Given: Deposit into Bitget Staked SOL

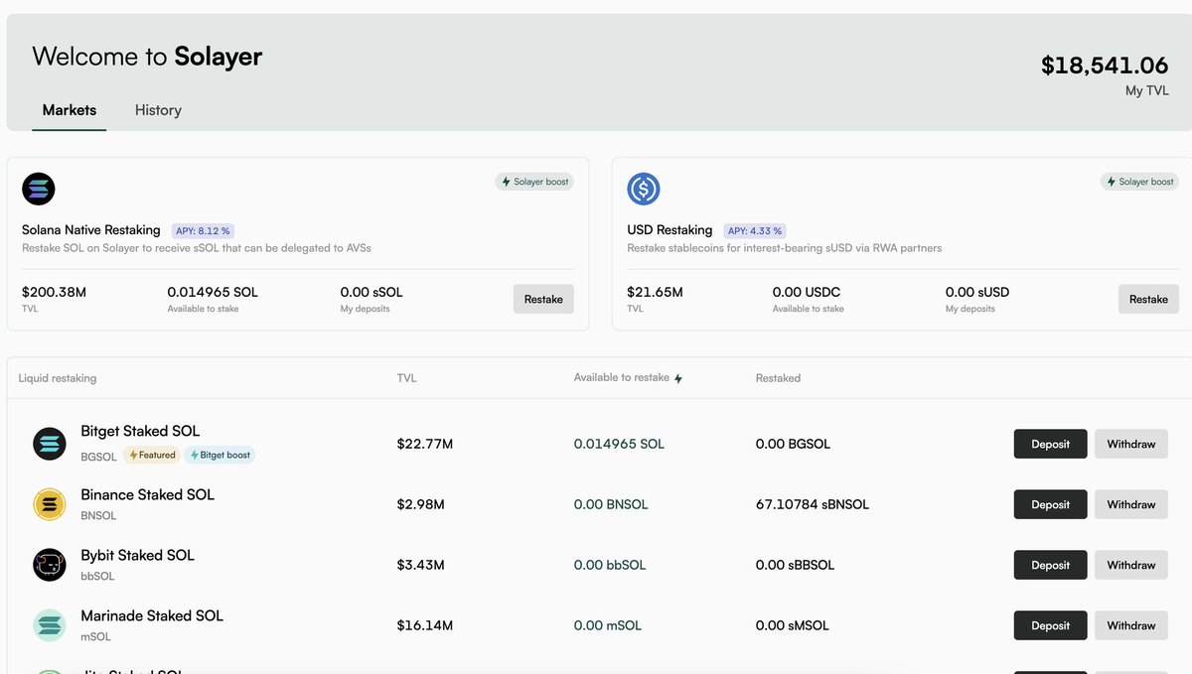Looking at the screenshot, I should pyautogui.click(x=1050, y=444).
